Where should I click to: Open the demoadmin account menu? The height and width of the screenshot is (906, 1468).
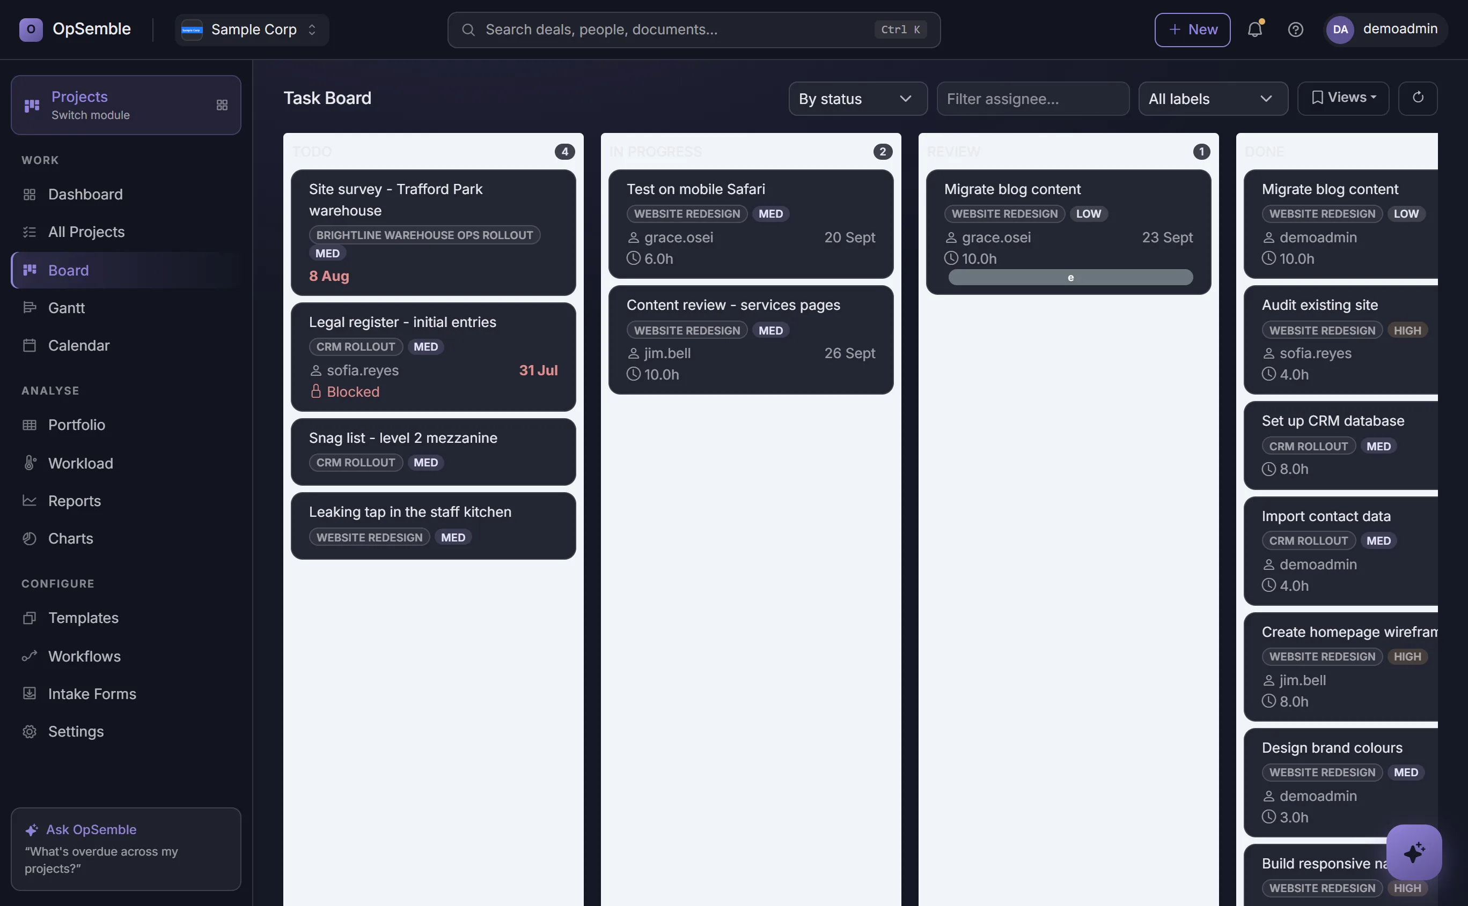[x=1385, y=29]
